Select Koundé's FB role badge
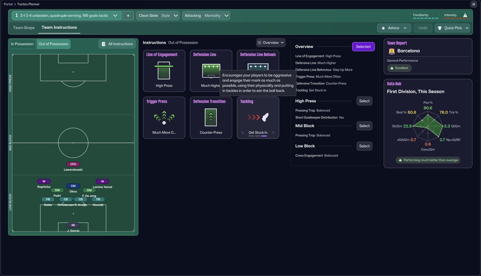This screenshot has height=276, width=481. point(98,199)
